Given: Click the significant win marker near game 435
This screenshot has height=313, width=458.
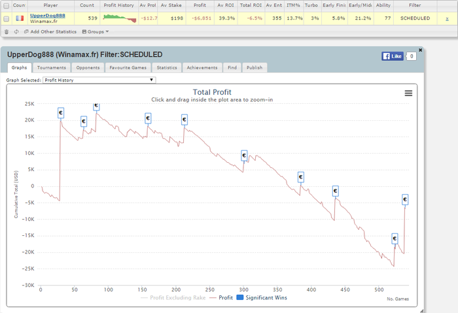Looking at the screenshot, I should tap(335, 191).
